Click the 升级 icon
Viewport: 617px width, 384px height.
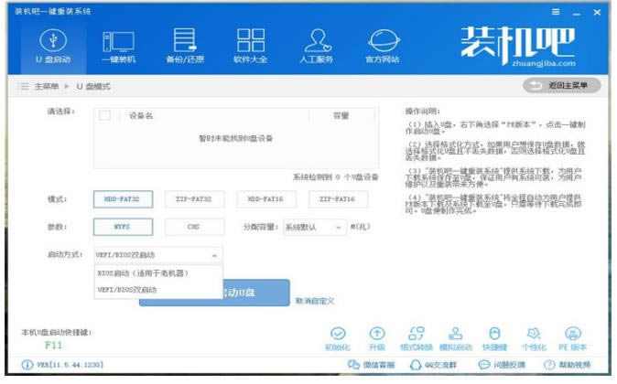[377, 339]
